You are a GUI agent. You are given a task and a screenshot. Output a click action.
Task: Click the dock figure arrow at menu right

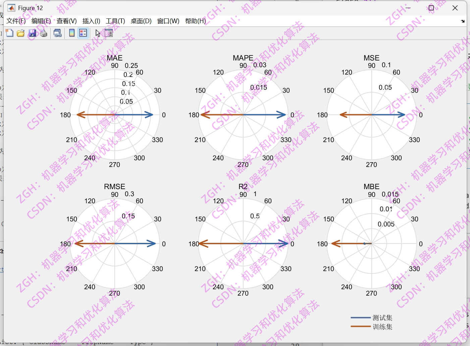tap(463, 21)
